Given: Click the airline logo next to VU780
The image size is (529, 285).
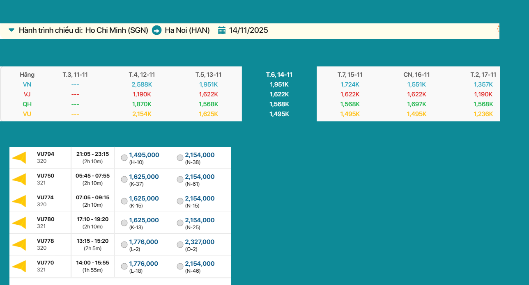Looking at the screenshot, I should [19, 223].
